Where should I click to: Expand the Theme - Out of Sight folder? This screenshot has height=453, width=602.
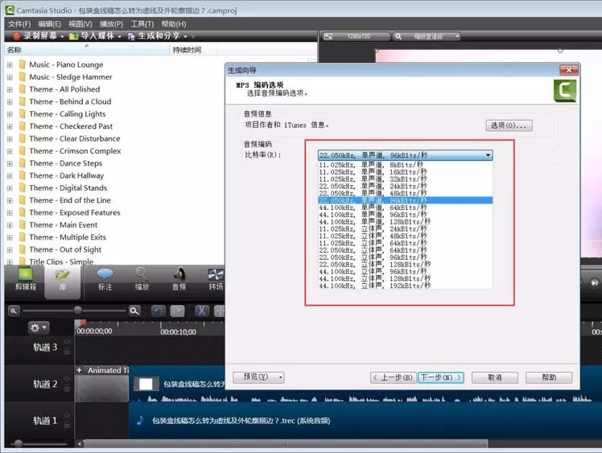pos(10,250)
